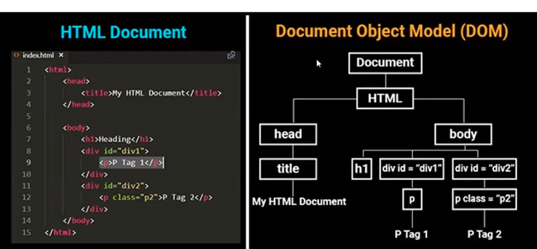Image resolution: width=537 pixels, height=249 pixels.
Task: Click the closing </body> tag on line 14
Action: point(78,221)
